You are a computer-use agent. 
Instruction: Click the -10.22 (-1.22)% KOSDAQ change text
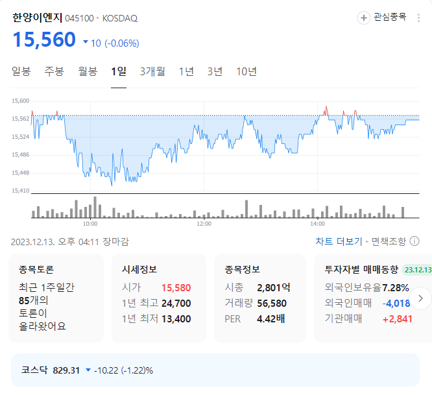123,370
